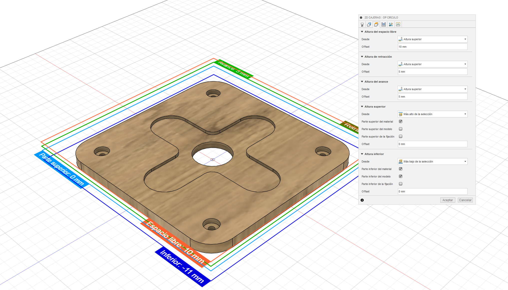Image resolution: width=508 pixels, height=290 pixels.
Task: Click the origin marker in the center hole
Action: coord(213,159)
